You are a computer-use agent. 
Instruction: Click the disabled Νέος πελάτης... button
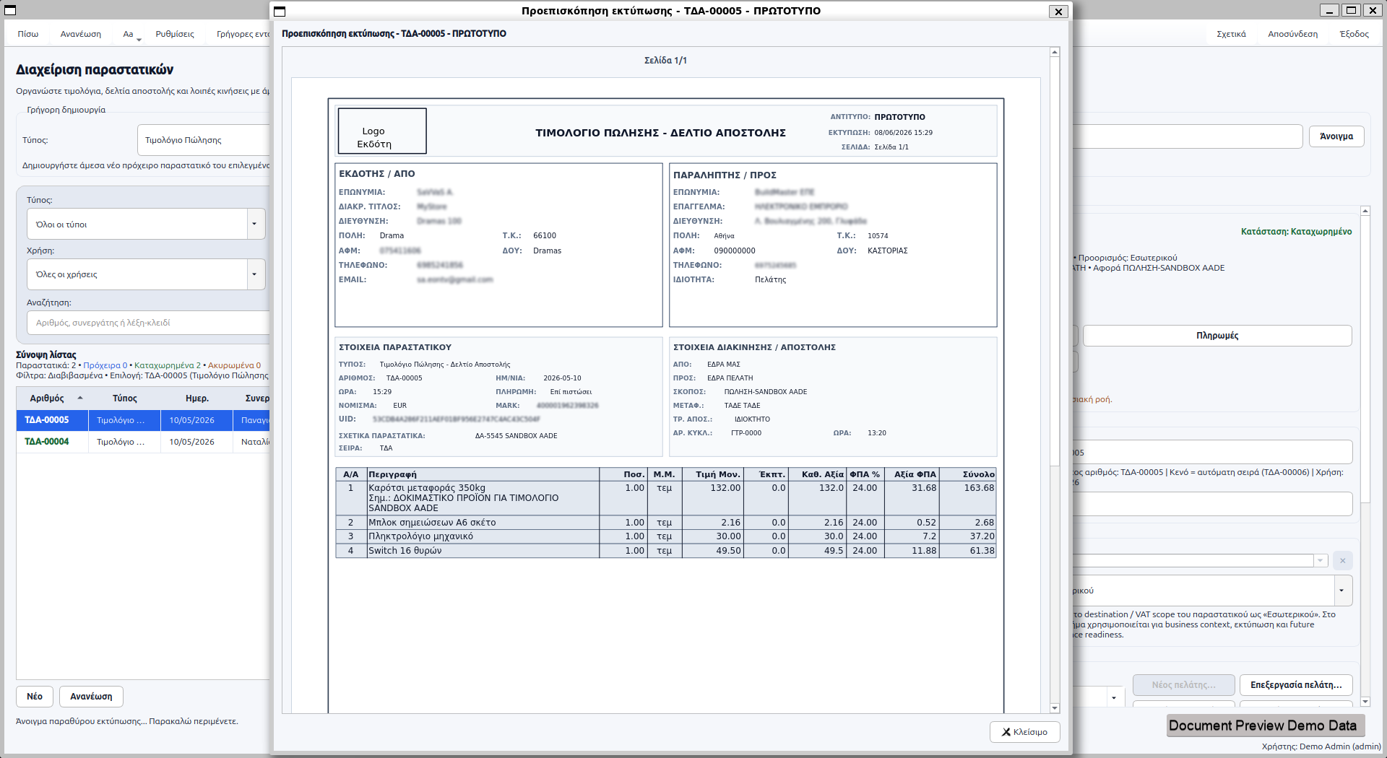click(x=1183, y=685)
